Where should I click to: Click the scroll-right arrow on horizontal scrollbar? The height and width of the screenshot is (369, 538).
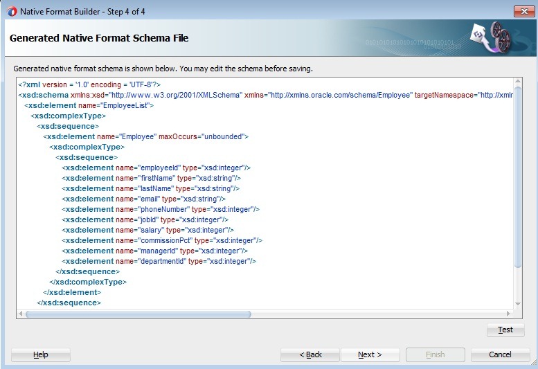(x=509, y=314)
